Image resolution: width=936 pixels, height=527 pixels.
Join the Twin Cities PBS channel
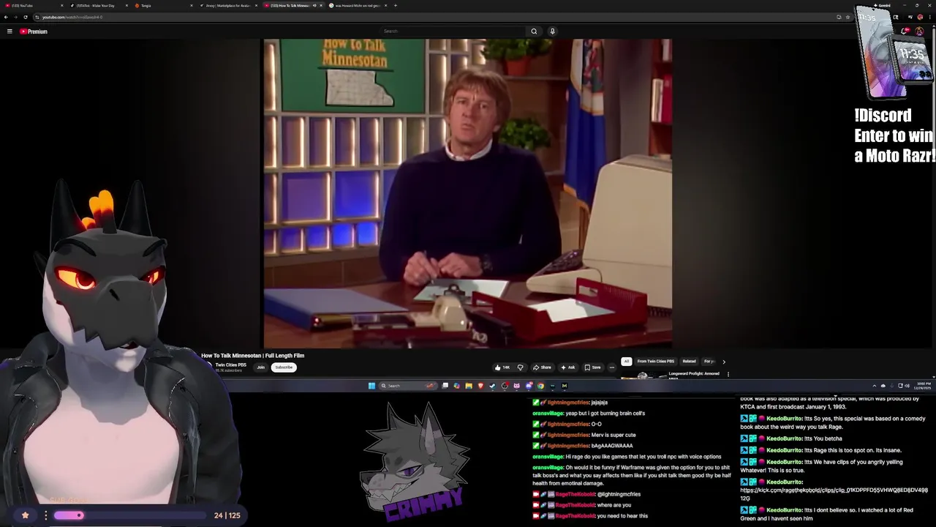click(260, 367)
